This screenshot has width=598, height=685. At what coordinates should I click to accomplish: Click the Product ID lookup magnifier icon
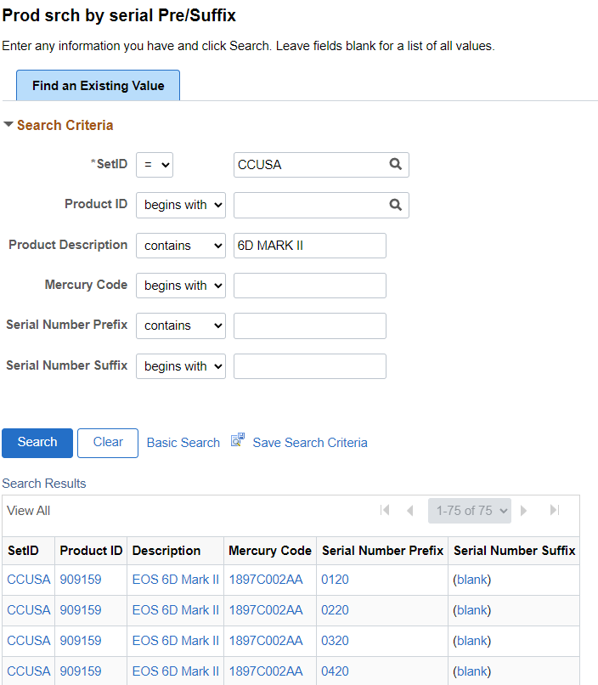tap(396, 205)
